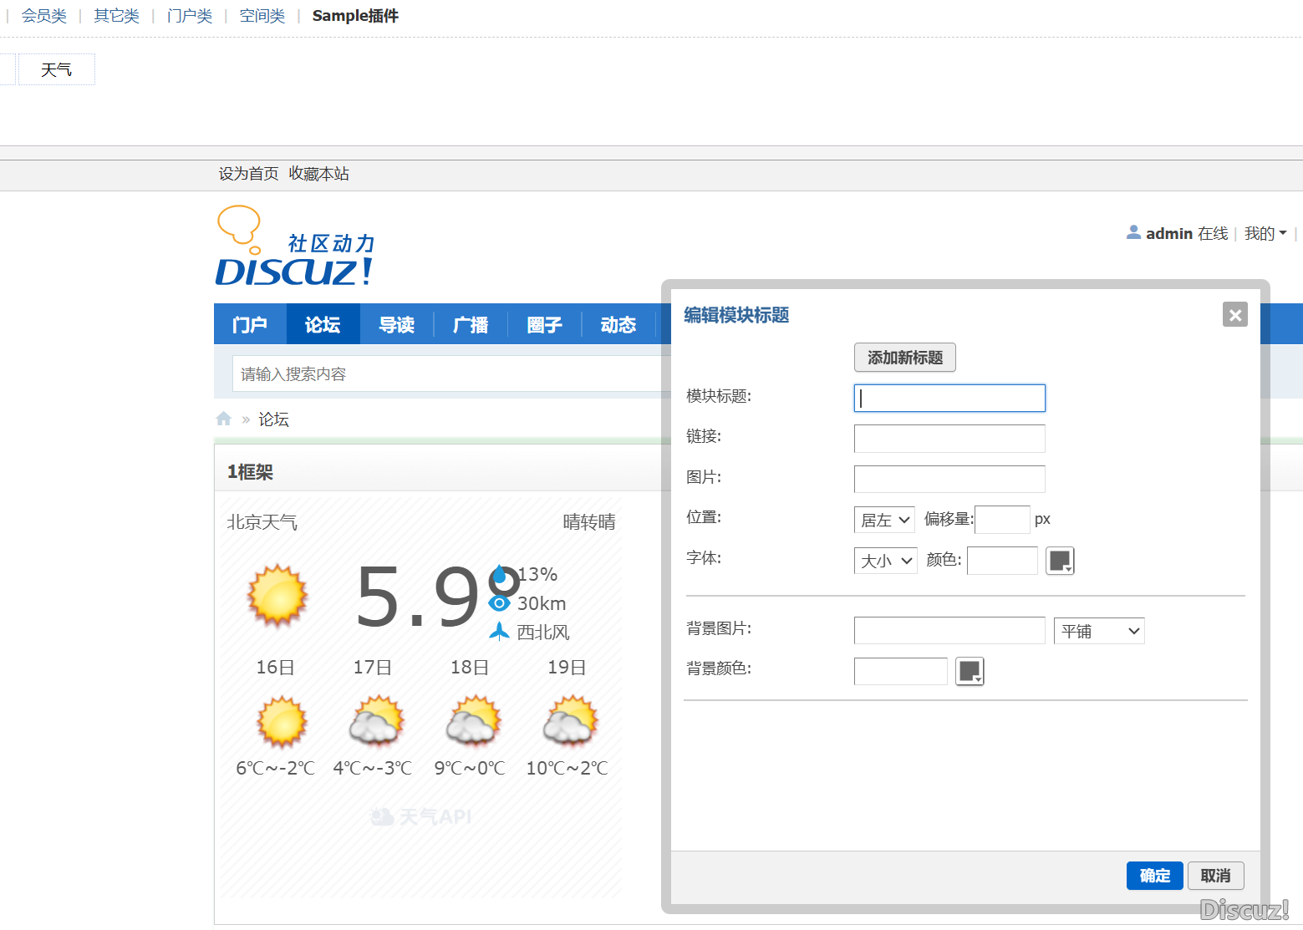Open the color picker beside 颜色 field
This screenshot has height=930, width=1303.
point(1059,560)
